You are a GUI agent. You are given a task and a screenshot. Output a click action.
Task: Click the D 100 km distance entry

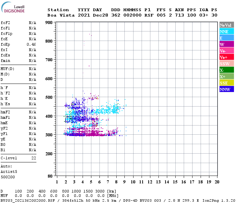[x=18, y=191]
